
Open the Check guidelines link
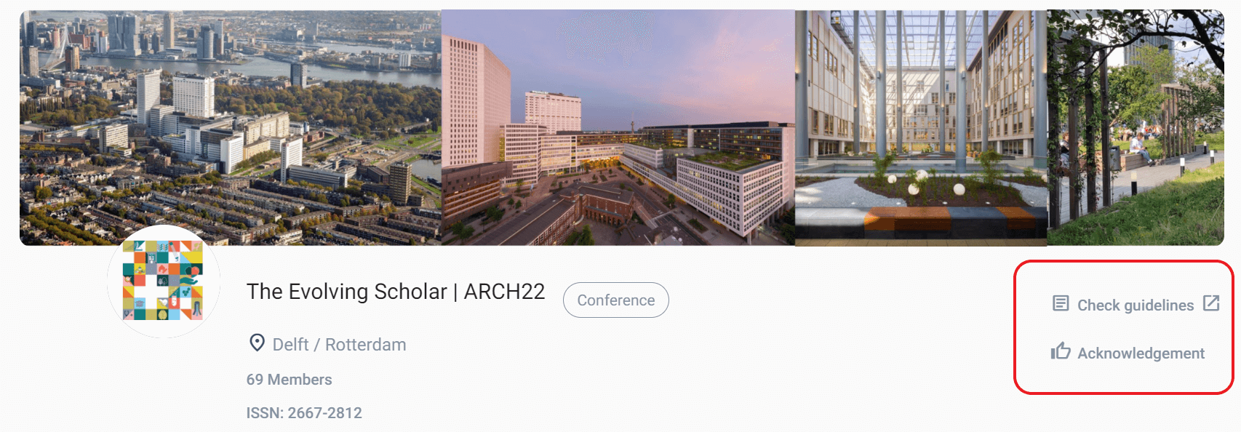click(1136, 305)
